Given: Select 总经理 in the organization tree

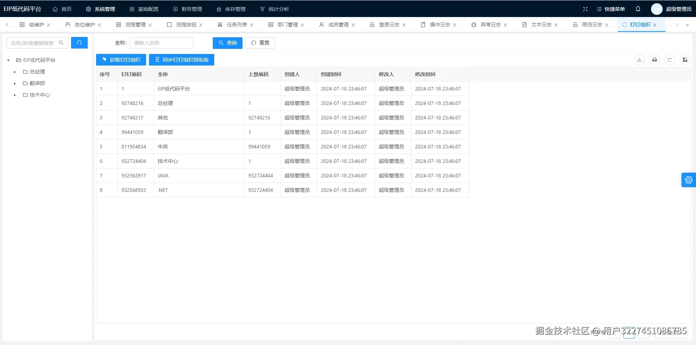Looking at the screenshot, I should pyautogui.click(x=37, y=72).
